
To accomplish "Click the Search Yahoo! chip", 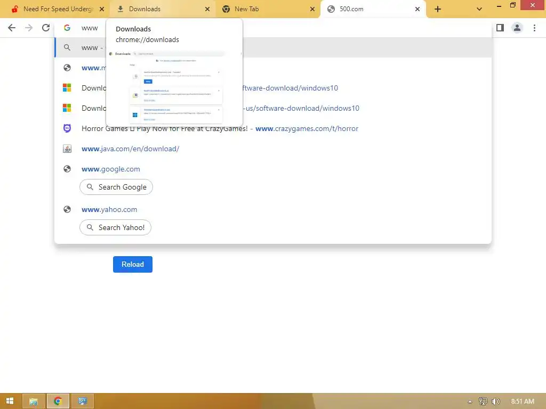I will [115, 227].
